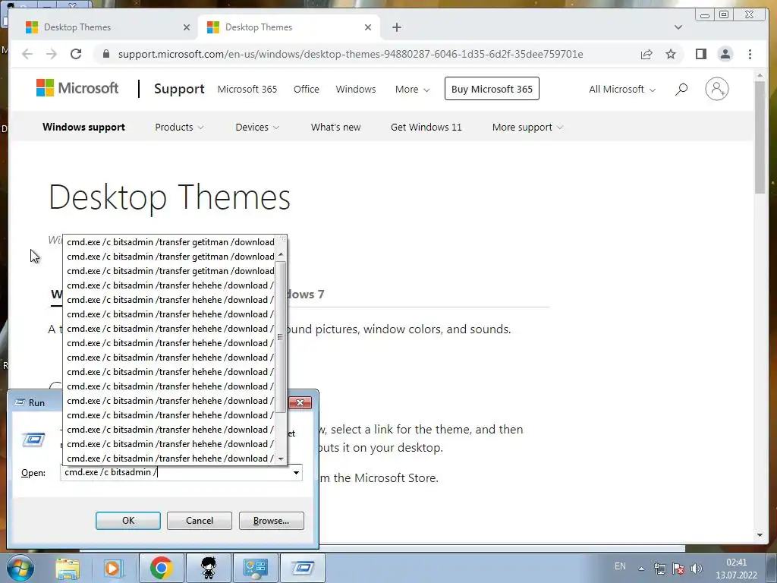The height and width of the screenshot is (583, 777).
Task: Expand the More support dropdown
Action: pos(527,127)
